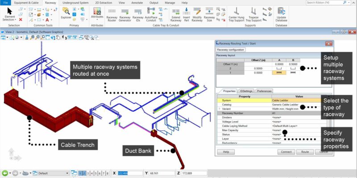Open the Element Selection dropdown
Image resolution: width=357 pixels, height=178 pixels.
[x=10, y=18]
